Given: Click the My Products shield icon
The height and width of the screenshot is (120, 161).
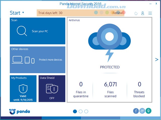Looking at the screenshot, I should point(23,88).
